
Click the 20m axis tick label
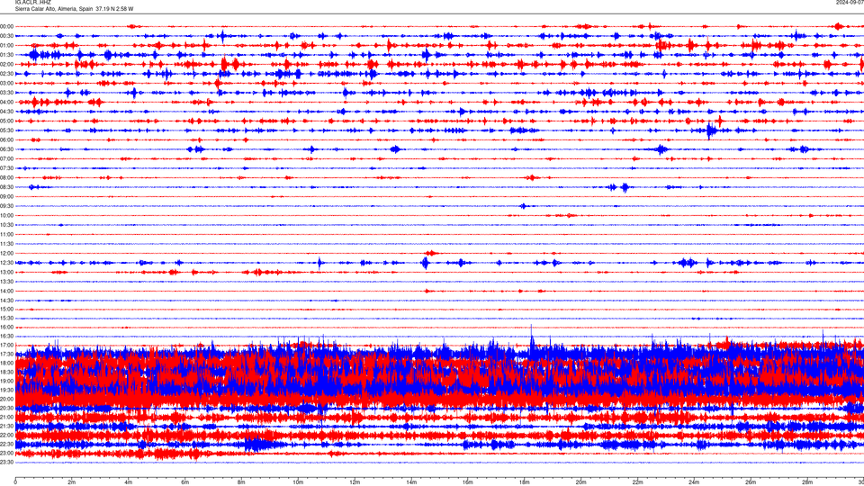[x=580, y=482]
